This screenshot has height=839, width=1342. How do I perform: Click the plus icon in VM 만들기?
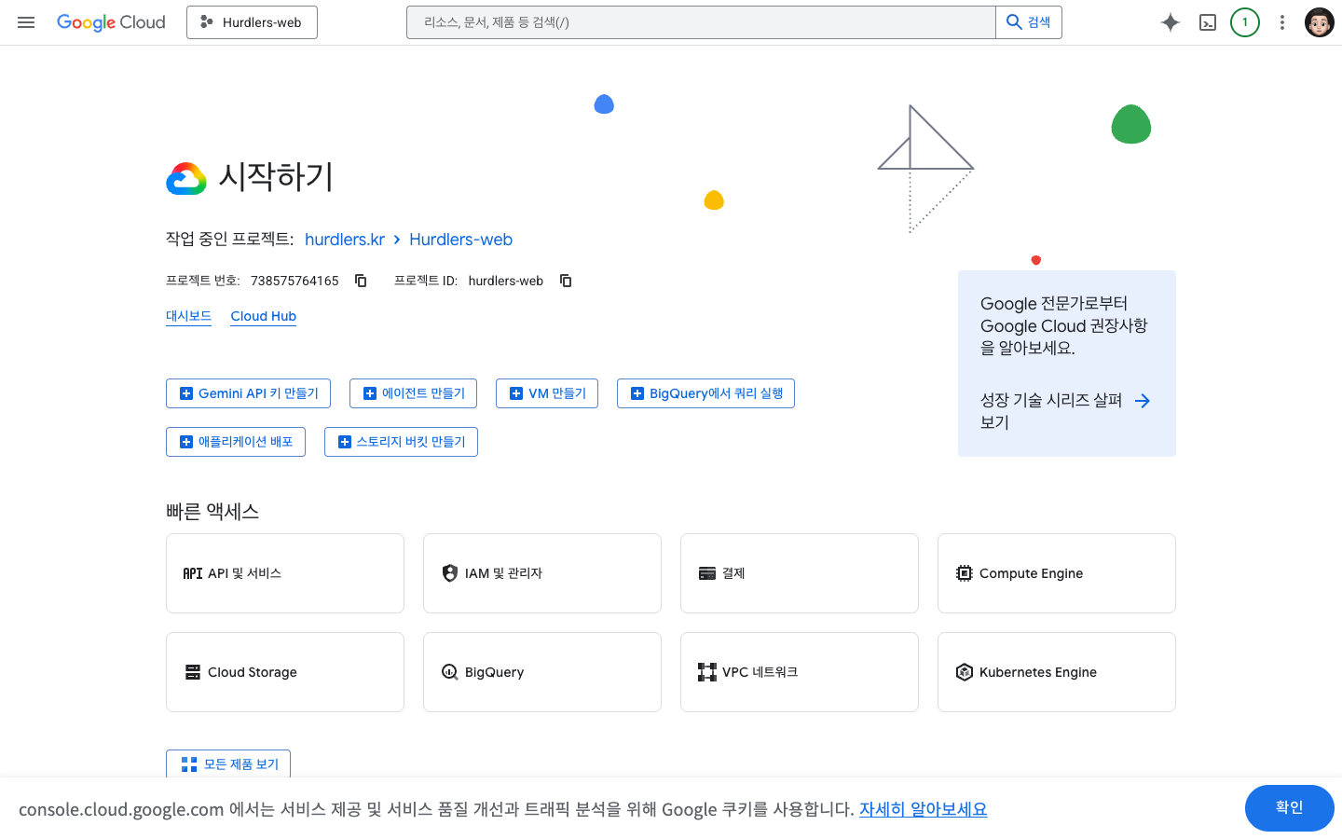pos(516,393)
